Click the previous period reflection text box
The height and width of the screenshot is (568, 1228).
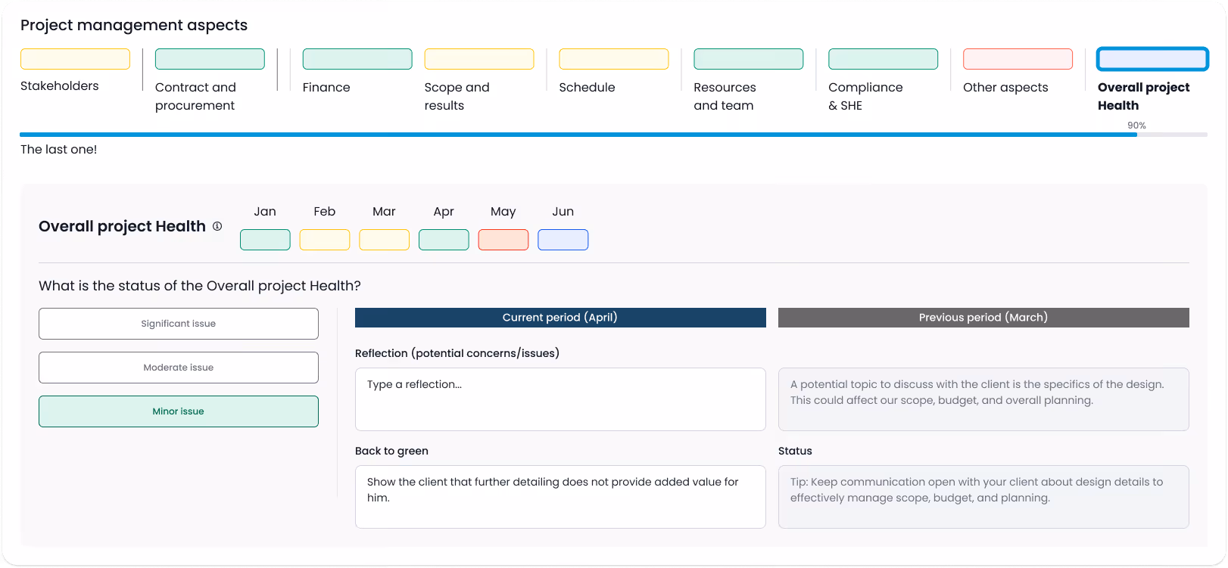click(x=983, y=399)
